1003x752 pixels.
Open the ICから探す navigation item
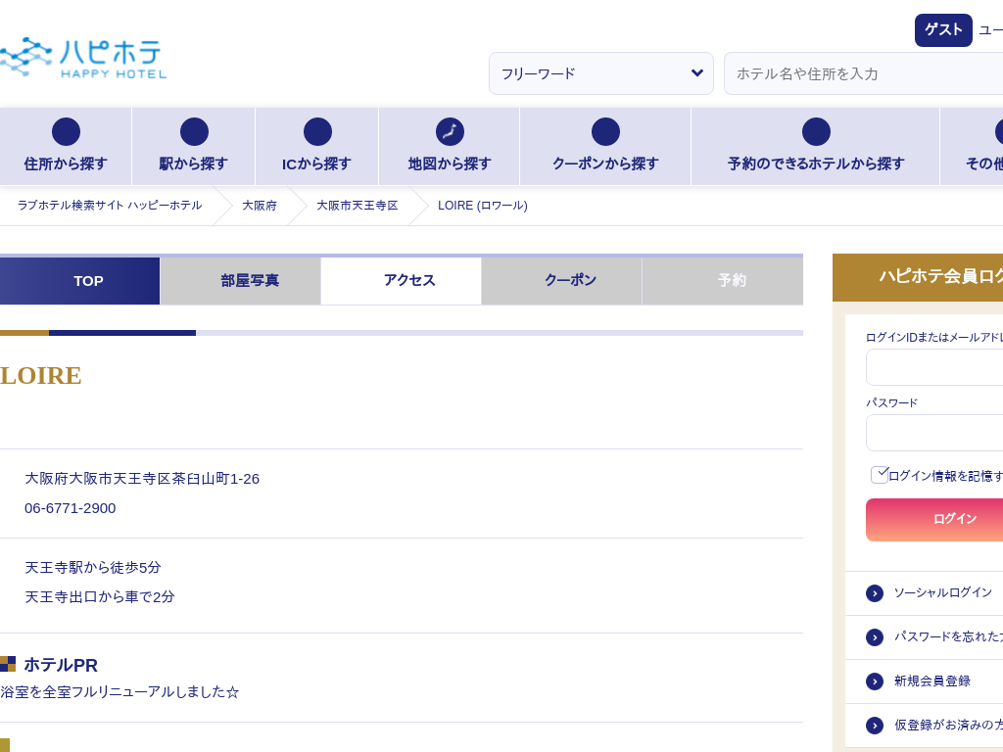[x=317, y=147]
